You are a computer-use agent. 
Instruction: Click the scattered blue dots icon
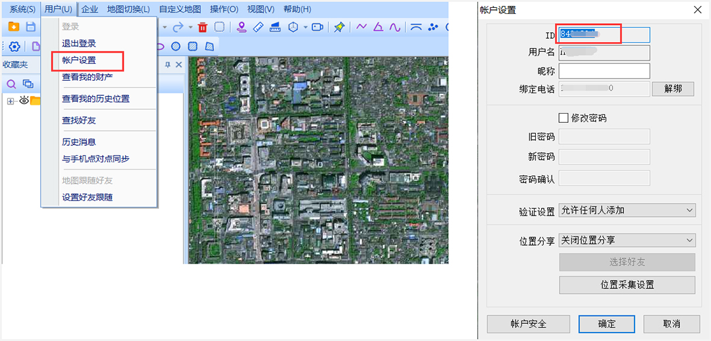pyautogui.click(x=433, y=27)
